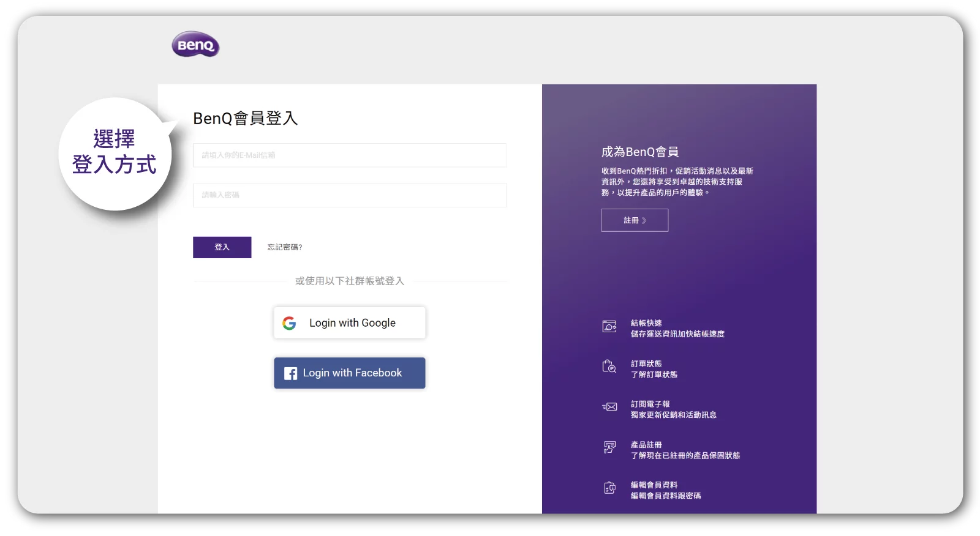This screenshot has width=980, height=536.
Task: Focus the E-Mail address input field
Action: point(350,155)
